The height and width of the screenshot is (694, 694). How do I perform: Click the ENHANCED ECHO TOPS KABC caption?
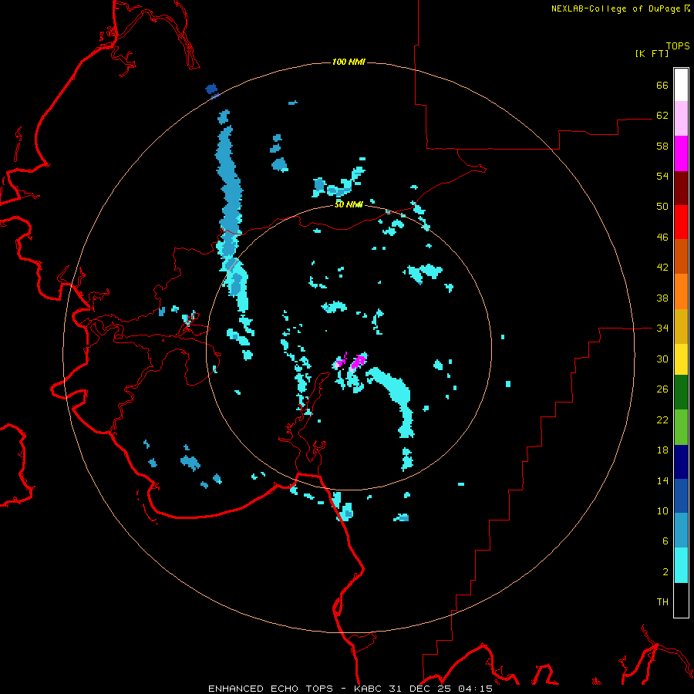click(350, 689)
